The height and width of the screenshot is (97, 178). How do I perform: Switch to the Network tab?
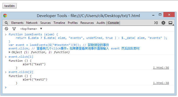[x=32, y=23]
